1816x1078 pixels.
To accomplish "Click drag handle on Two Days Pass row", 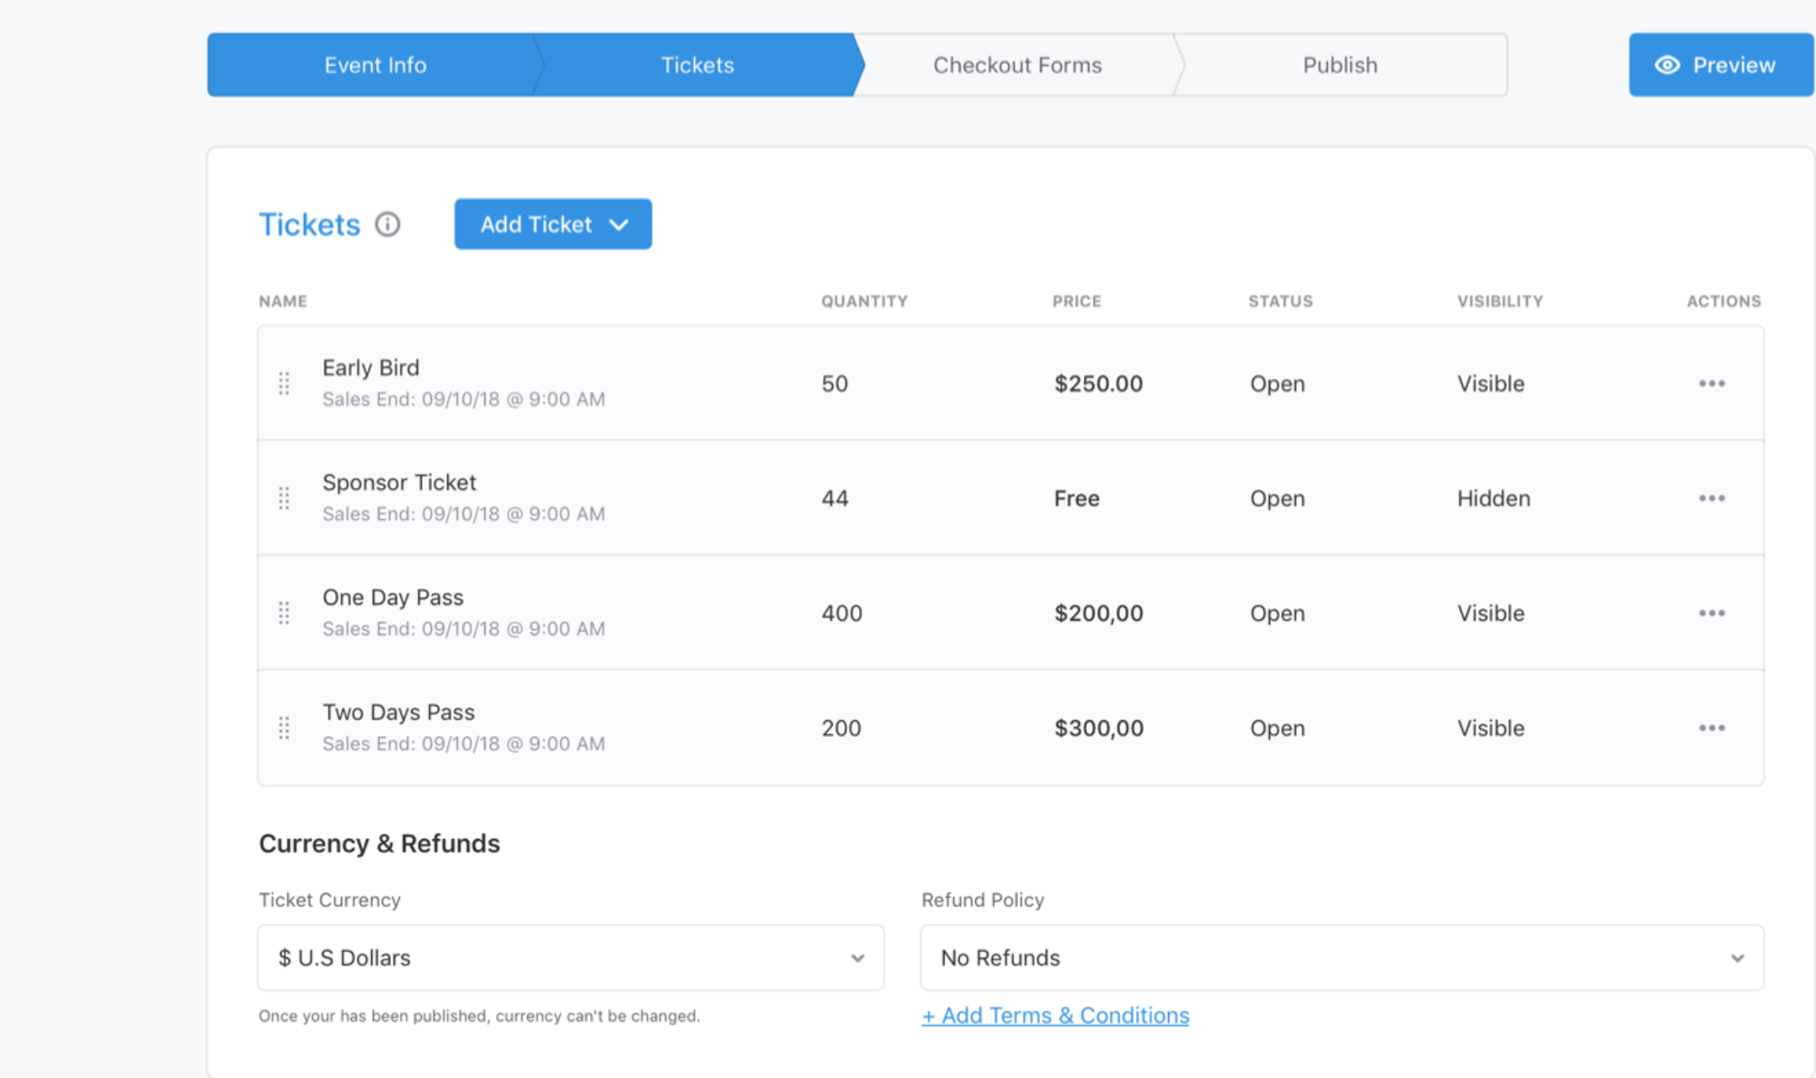I will pos(284,728).
